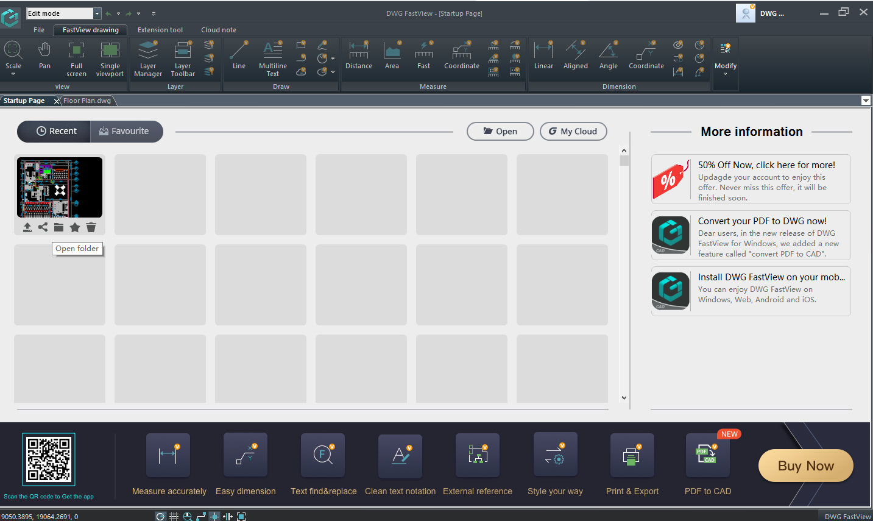Image resolution: width=873 pixels, height=521 pixels.
Task: Switch to the Cloud note ribbon tab
Action: pyautogui.click(x=219, y=30)
